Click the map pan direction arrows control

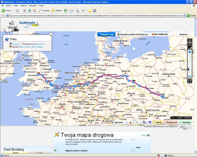pos(190,42)
